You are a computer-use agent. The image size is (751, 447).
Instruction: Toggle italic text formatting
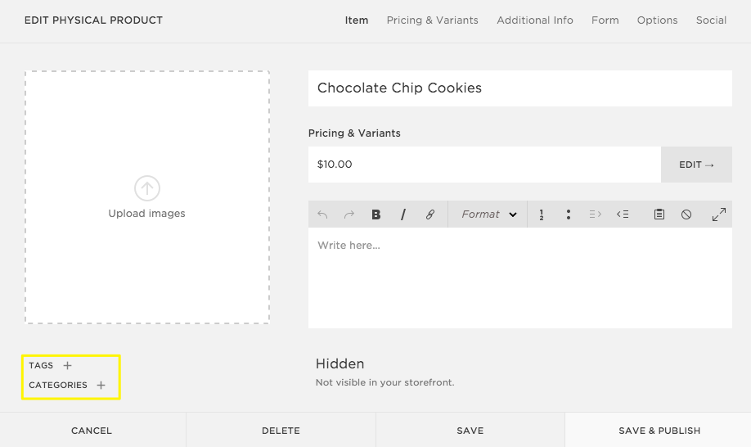point(403,214)
